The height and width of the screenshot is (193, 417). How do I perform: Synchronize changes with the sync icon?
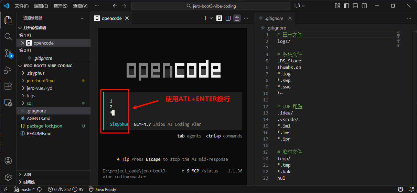40,189
